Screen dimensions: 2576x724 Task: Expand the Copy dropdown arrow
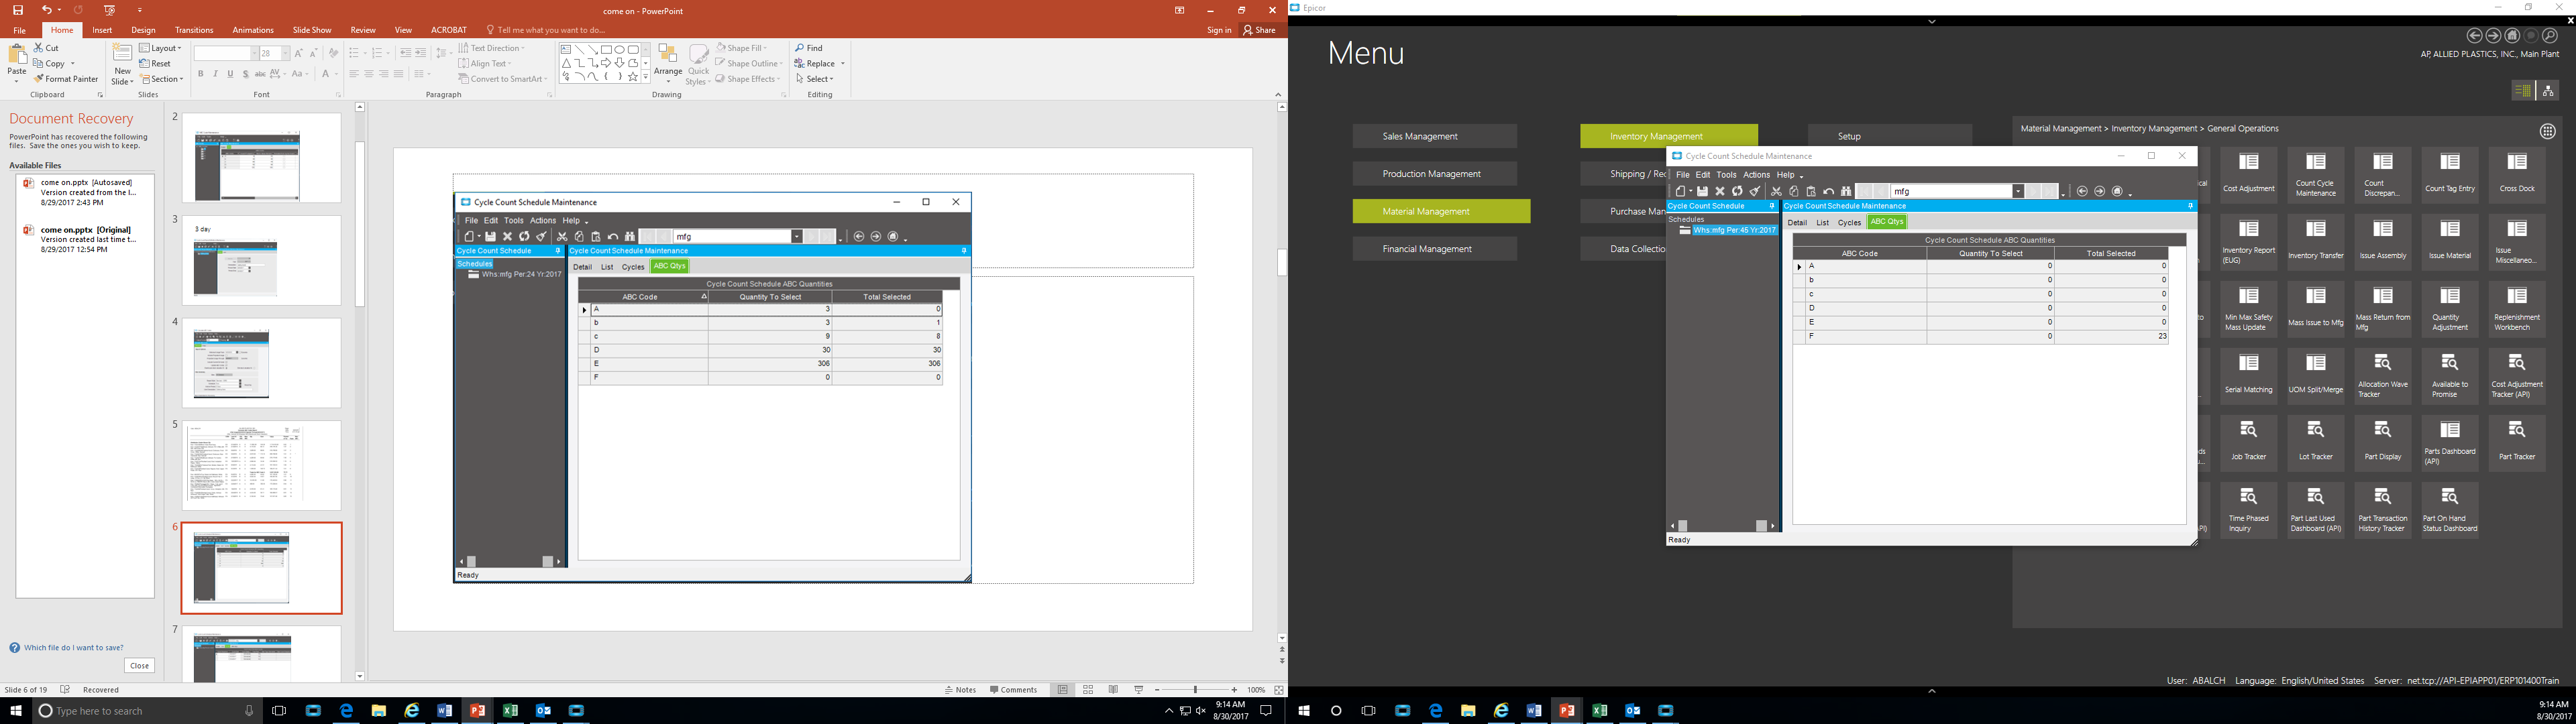pos(73,64)
